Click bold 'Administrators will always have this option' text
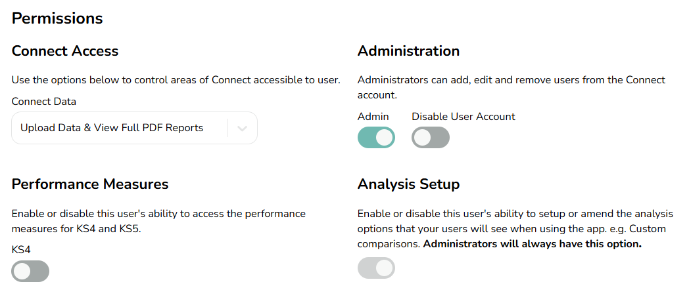Viewport: 689px width, 305px height. tap(532, 244)
